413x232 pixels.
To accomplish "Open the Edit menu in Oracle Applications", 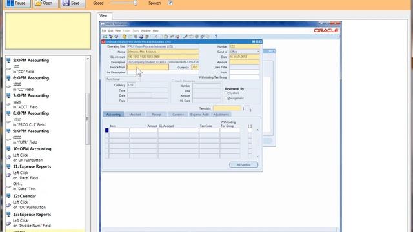I will (x=110, y=31).
